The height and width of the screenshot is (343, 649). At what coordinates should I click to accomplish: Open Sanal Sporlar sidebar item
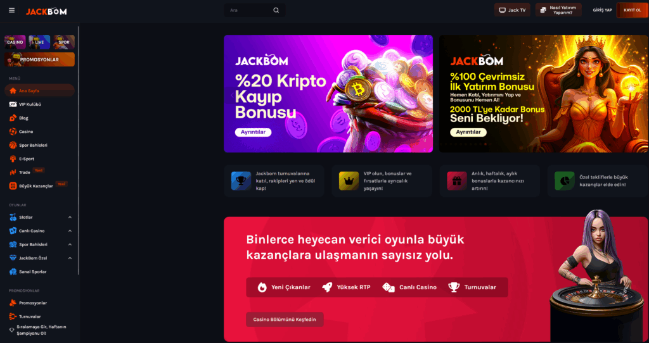(x=40, y=271)
